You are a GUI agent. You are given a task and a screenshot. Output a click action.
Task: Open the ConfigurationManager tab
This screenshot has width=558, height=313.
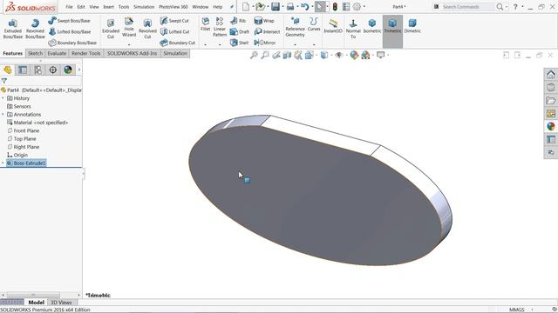[37, 70]
